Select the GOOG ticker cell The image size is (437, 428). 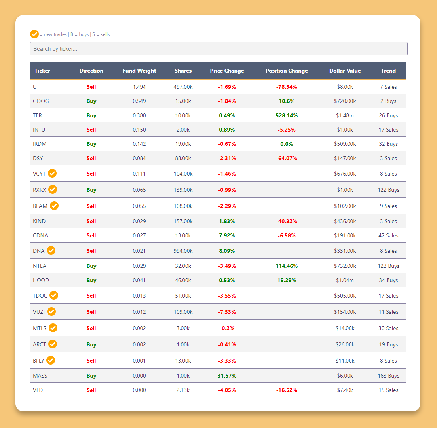point(41,101)
